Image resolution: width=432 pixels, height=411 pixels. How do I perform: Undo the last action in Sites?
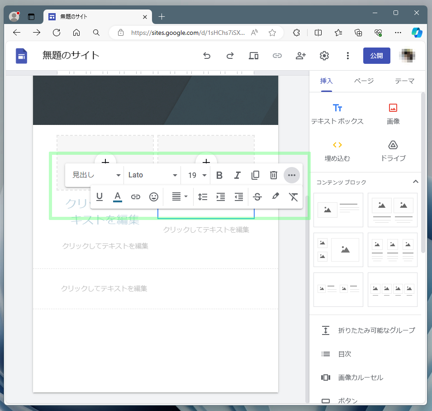pyautogui.click(x=207, y=56)
